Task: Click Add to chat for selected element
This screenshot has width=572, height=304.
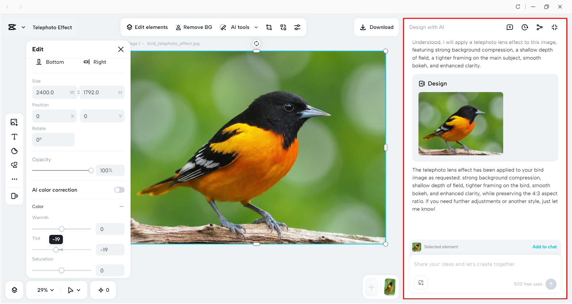Action: pos(544,247)
